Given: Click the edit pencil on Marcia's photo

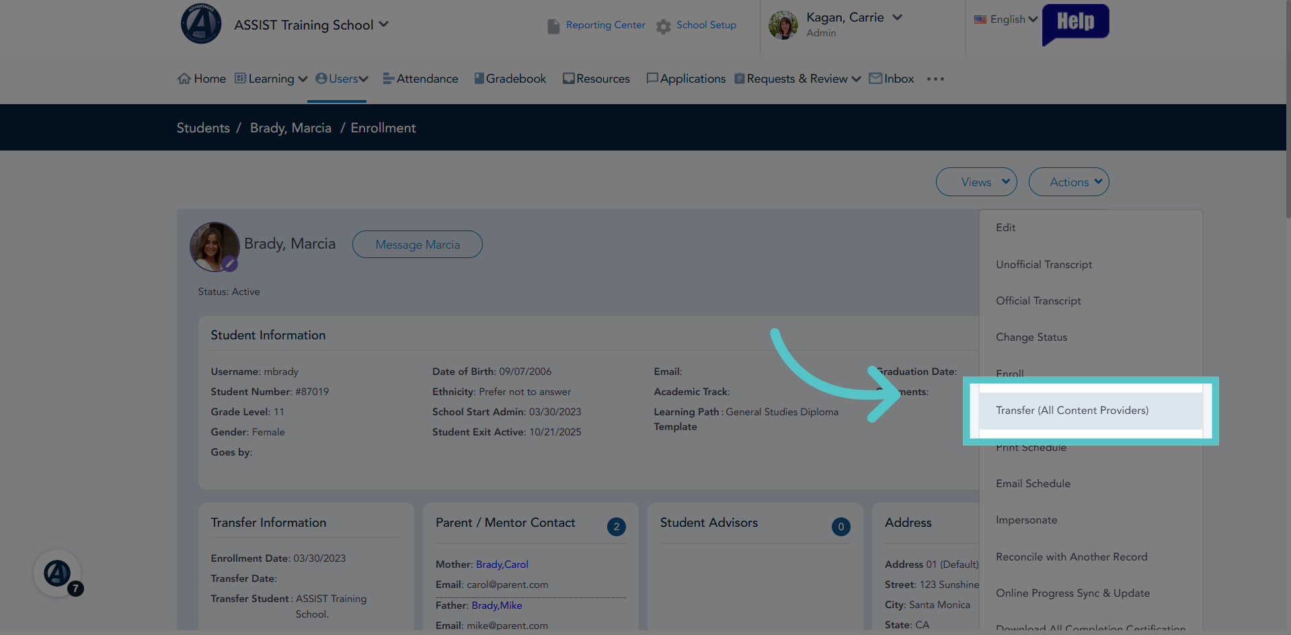Looking at the screenshot, I should (x=230, y=264).
